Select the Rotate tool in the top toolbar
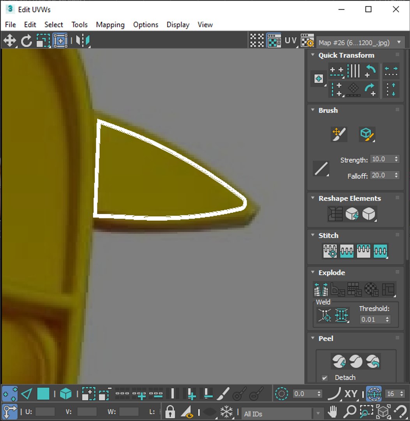 [x=27, y=41]
